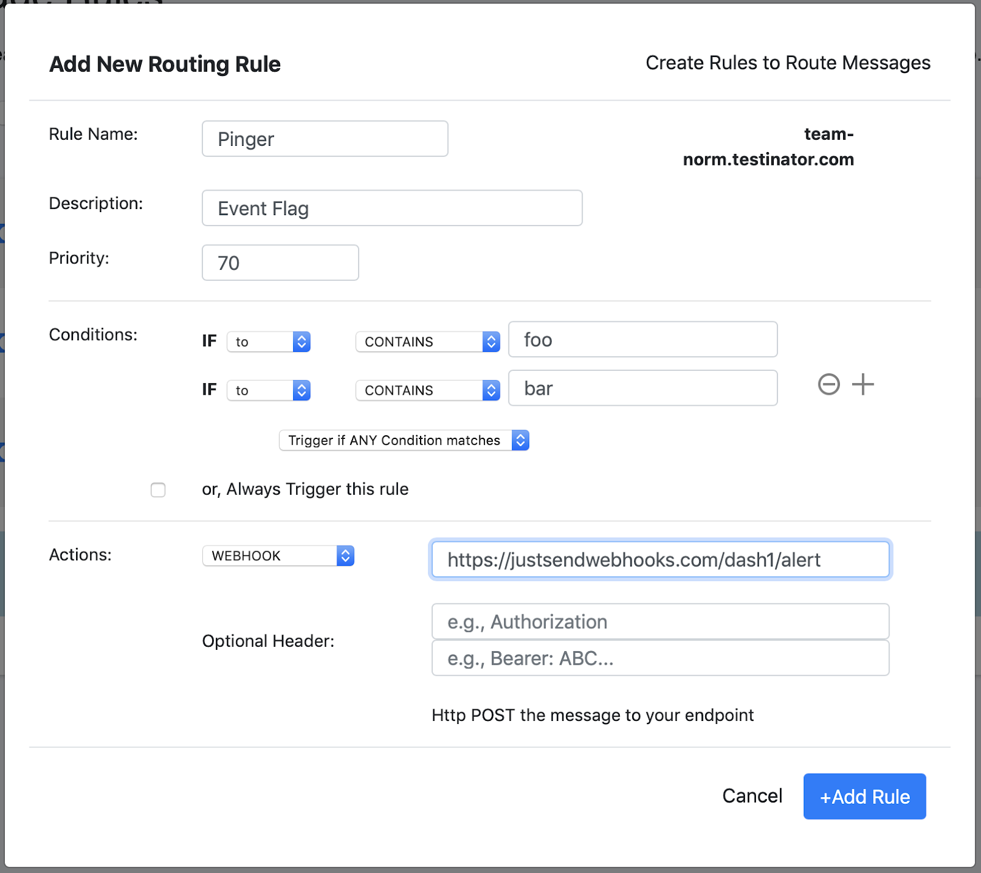The width and height of the screenshot is (981, 873).
Task: Click the Cancel button
Action: tap(752, 796)
